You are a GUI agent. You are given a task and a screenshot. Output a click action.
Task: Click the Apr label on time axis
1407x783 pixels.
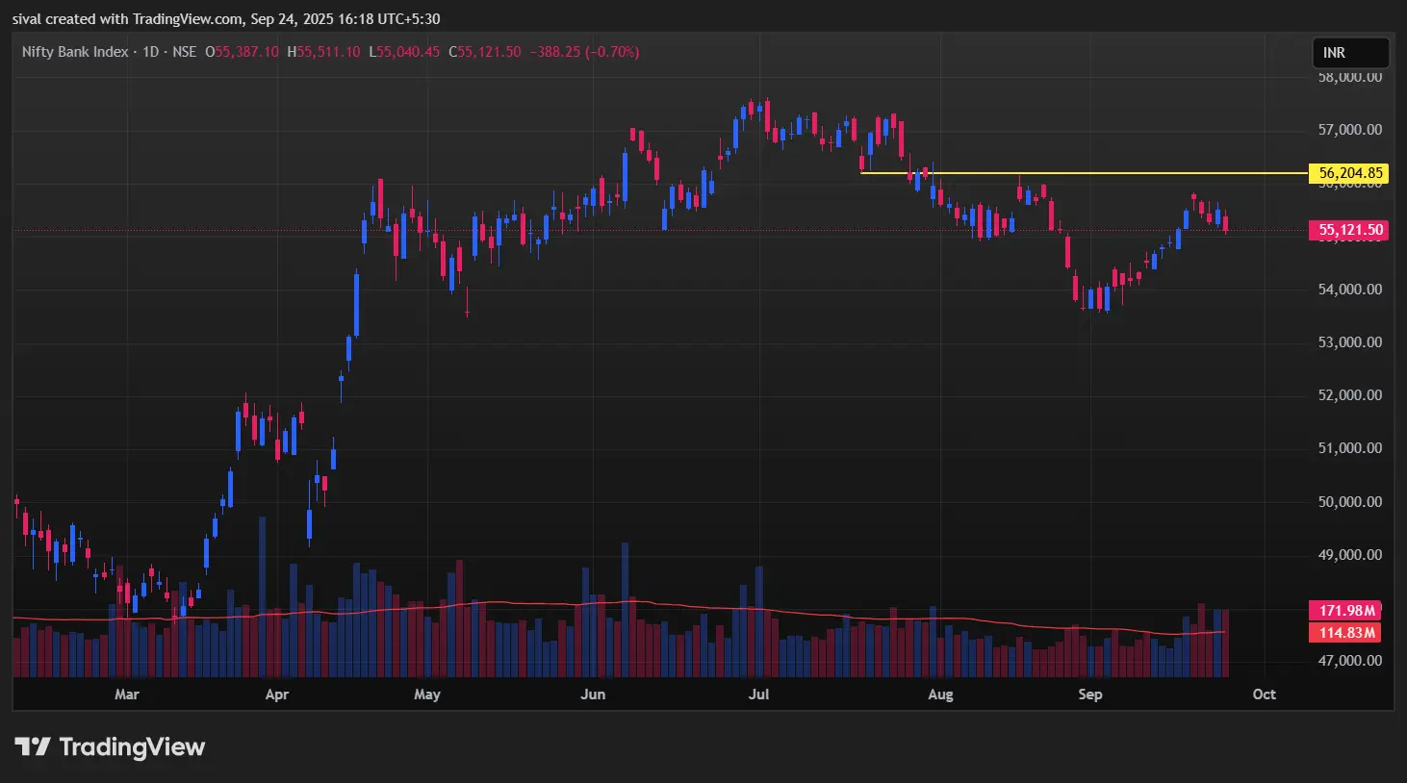click(277, 695)
